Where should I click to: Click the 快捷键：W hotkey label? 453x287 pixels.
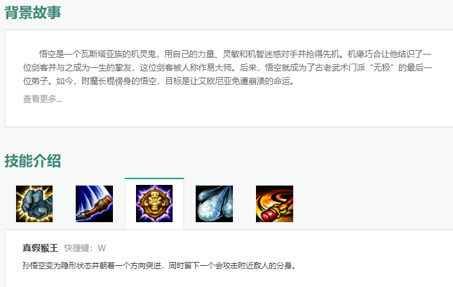(x=85, y=248)
